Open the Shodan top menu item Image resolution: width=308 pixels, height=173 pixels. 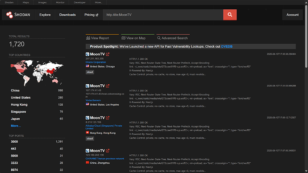click(9, 2)
